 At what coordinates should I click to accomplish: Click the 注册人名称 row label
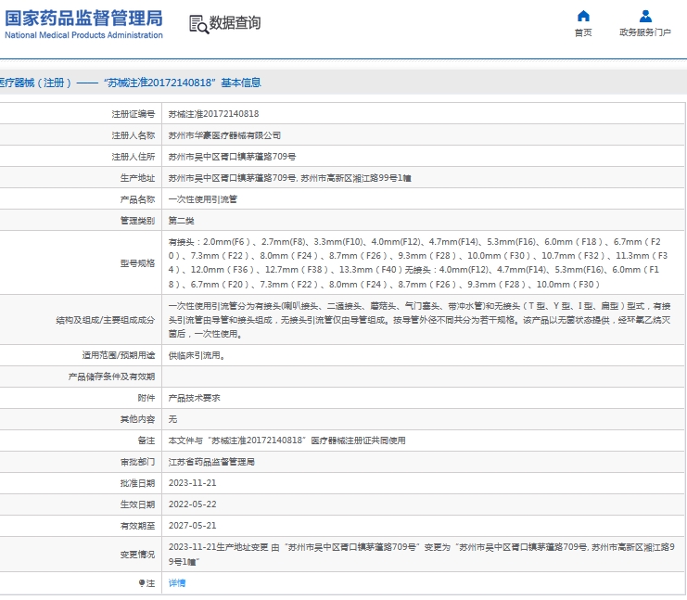click(x=134, y=135)
